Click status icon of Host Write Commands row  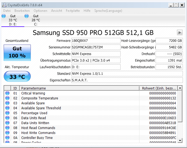7,133
